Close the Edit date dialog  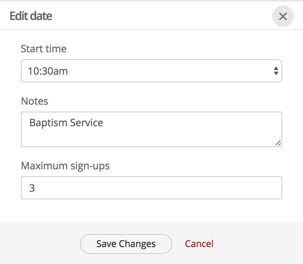(283, 17)
